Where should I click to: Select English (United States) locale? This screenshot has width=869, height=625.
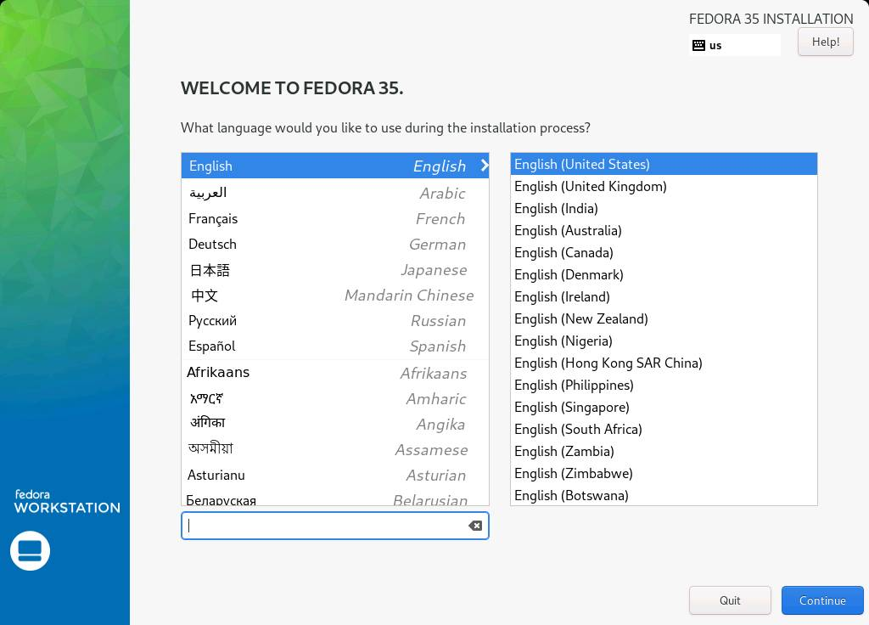tap(664, 164)
